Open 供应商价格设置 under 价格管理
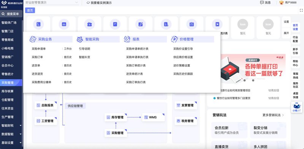Image resolution: width=304 pixels, height=149 pixels. point(183,57)
